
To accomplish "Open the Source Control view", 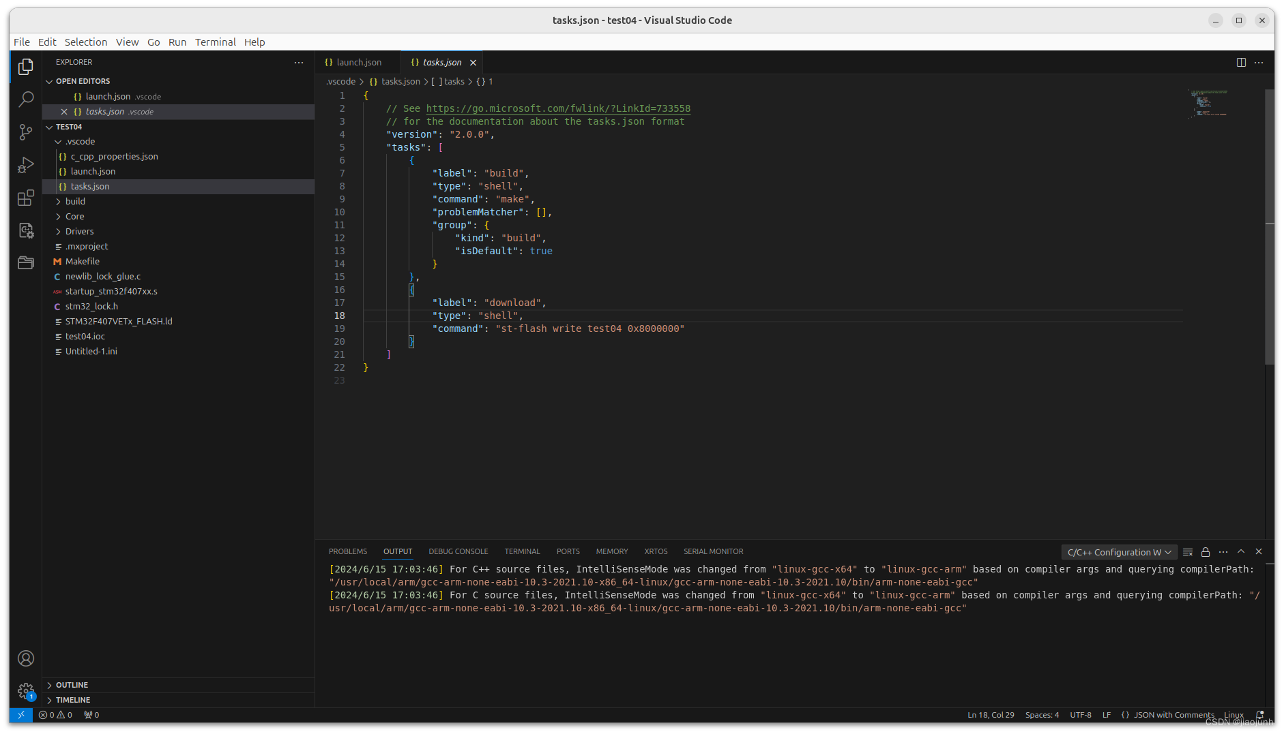I will [x=26, y=132].
